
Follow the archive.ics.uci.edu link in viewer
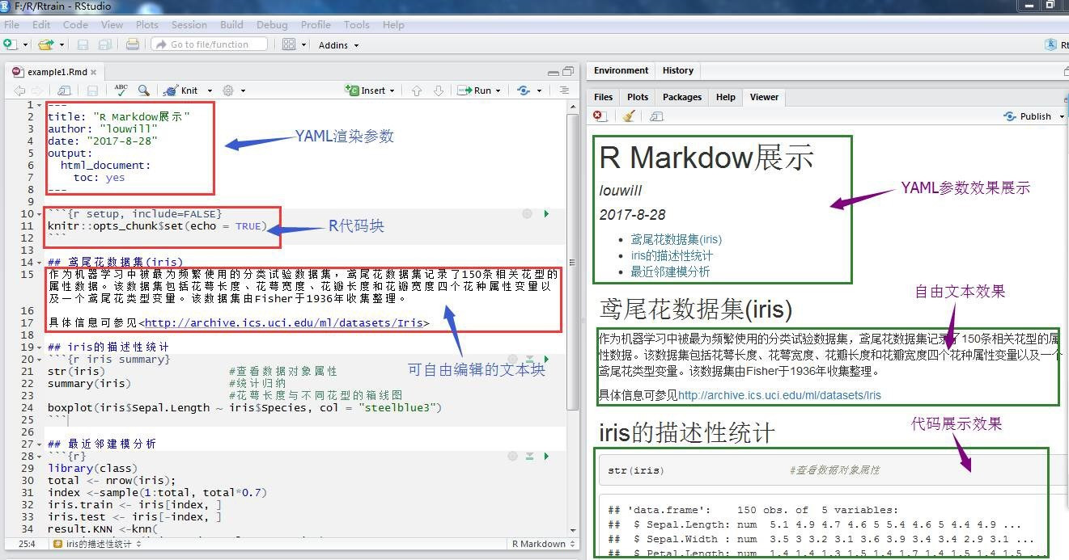(779, 395)
